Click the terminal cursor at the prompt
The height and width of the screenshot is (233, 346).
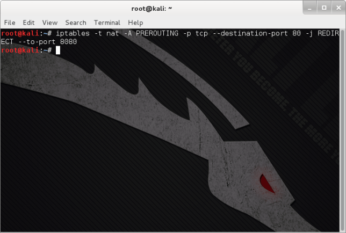[58, 50]
